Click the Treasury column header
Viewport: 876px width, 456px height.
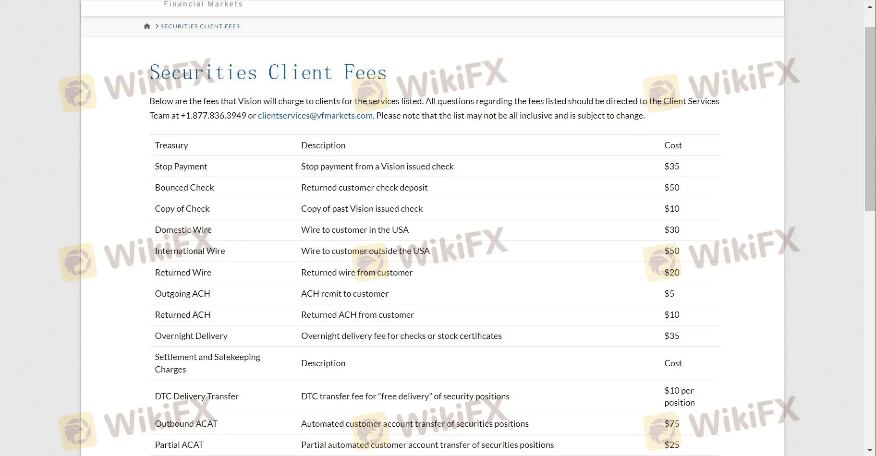pos(171,145)
